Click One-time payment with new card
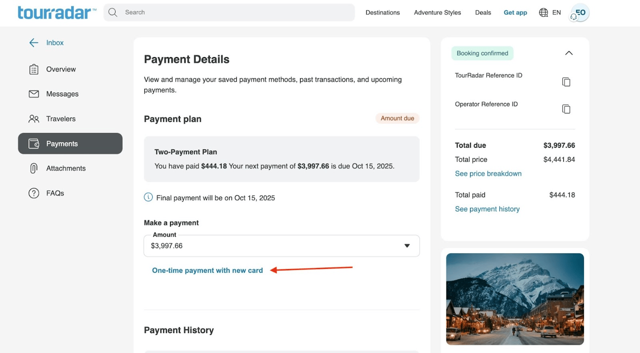This screenshot has height=353, width=640. pos(207,270)
